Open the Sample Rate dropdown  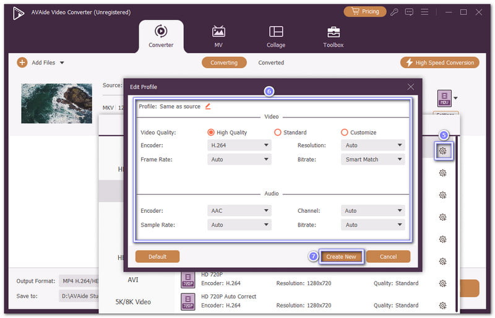click(239, 225)
